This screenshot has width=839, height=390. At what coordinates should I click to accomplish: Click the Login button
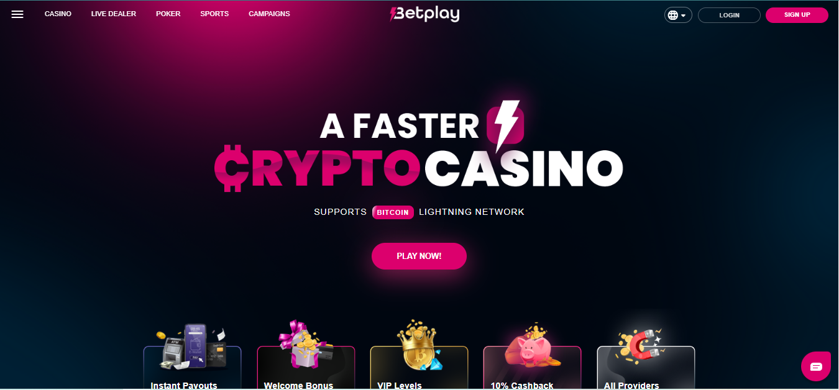pyautogui.click(x=729, y=15)
